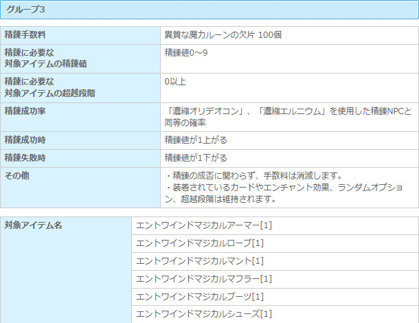Select the その他 row label
Viewport: 419px width, 323px height.
(16, 175)
